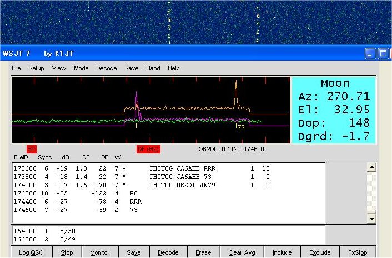Click the Dgrd: -1.7 value

[x=334, y=136]
